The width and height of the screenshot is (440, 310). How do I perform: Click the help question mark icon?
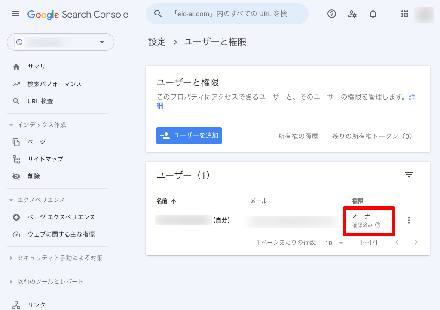click(332, 14)
